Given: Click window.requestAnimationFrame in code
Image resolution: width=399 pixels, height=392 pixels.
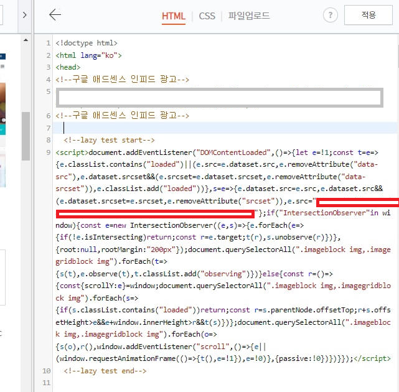Looking at the screenshot, I should coord(118,358).
